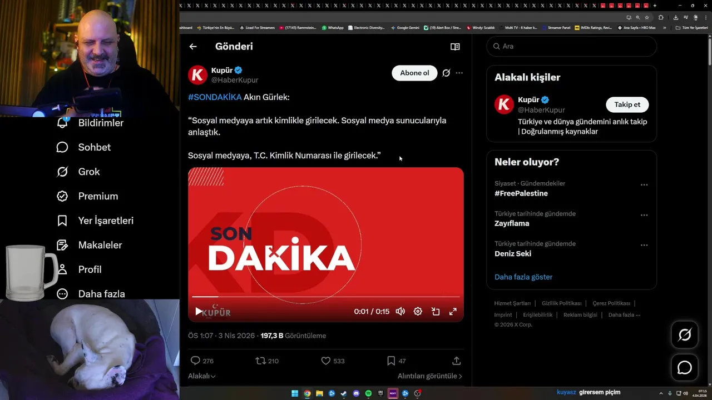This screenshot has height=400, width=712.
Task: Go to Profil in the sidebar
Action: pos(81,269)
